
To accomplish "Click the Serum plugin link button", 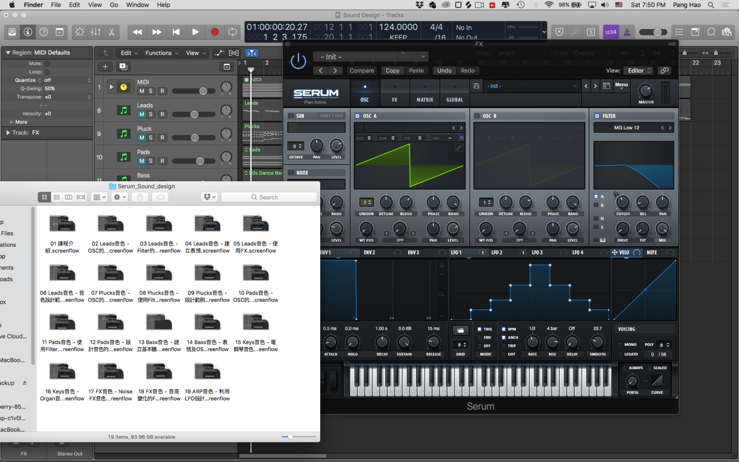I will pyautogui.click(x=664, y=71).
